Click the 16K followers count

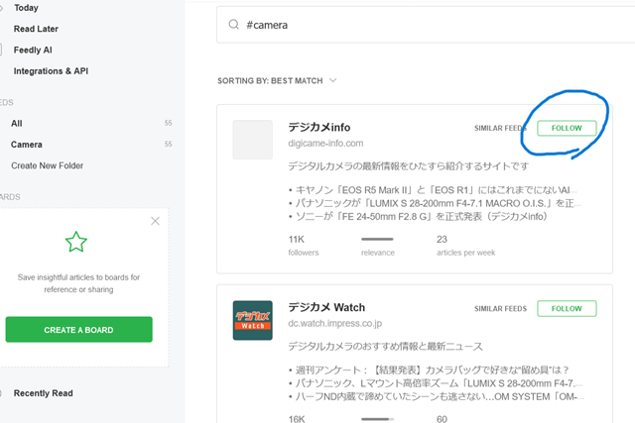click(297, 419)
